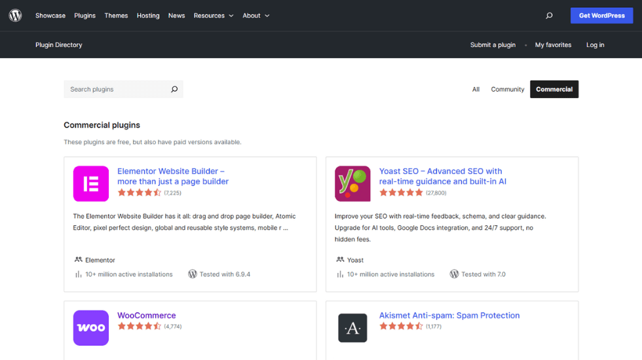Open the Plugins nav item
This screenshot has height=360, width=642.
(x=85, y=16)
